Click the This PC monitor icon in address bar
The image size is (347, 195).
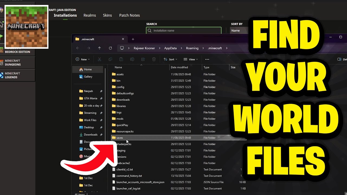pos(122,48)
